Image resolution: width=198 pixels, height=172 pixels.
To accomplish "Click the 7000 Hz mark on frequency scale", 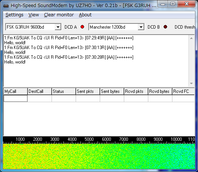I will [x=123, y=139].
